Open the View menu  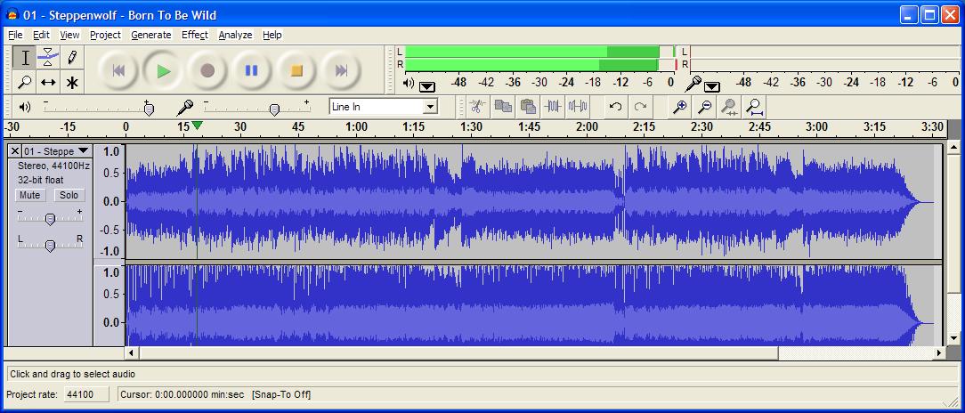coord(69,35)
